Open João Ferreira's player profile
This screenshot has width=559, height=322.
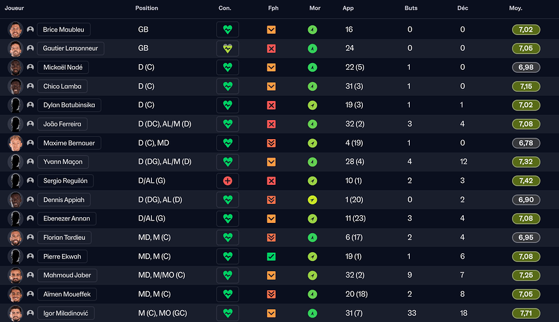click(63, 124)
